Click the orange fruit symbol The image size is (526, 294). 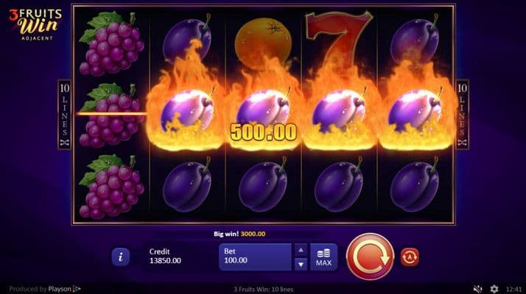263,42
